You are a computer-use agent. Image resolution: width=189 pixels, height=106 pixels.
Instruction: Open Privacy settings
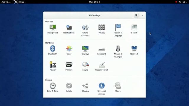tap(102, 29)
